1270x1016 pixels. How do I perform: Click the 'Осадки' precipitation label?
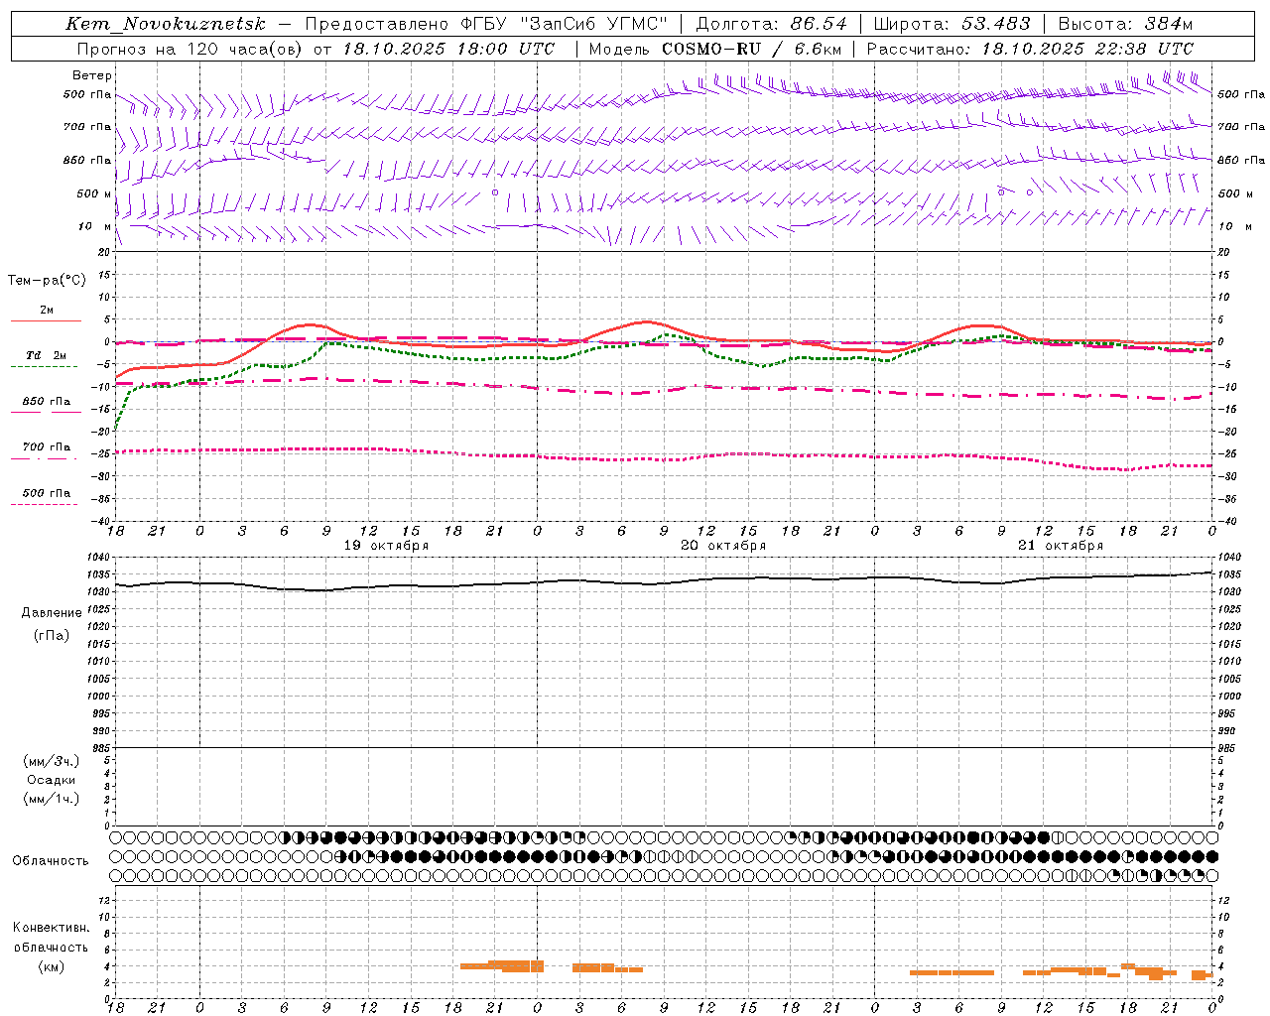(52, 780)
